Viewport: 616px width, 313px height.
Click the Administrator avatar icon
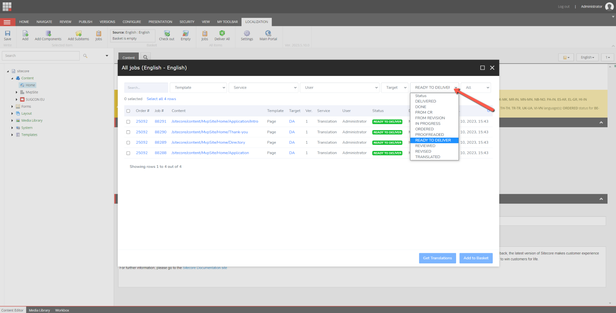coord(609,6)
